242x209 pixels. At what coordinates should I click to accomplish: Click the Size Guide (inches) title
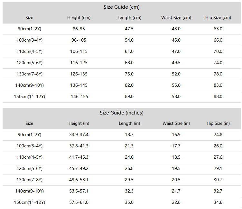[x=121, y=113]
